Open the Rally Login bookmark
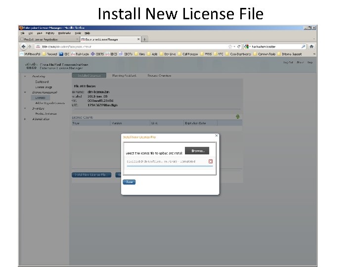Image resolution: width=356 pixels, height=267 pixels. pos(80,54)
